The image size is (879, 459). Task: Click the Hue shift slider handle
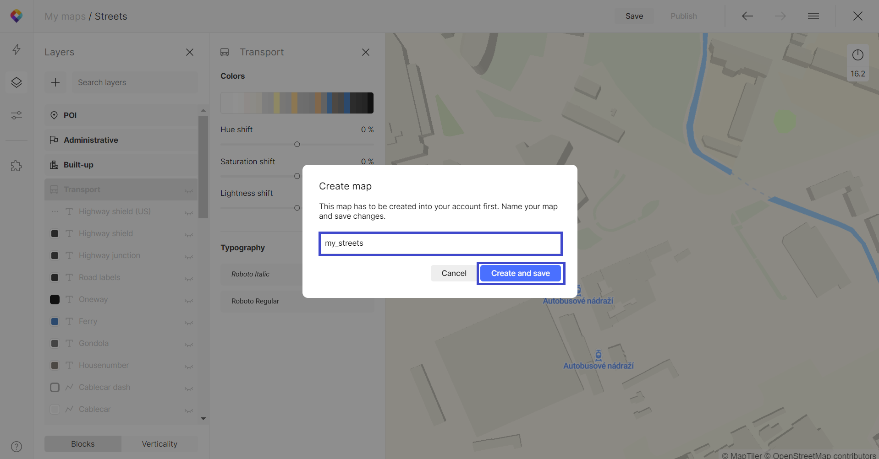click(x=297, y=145)
